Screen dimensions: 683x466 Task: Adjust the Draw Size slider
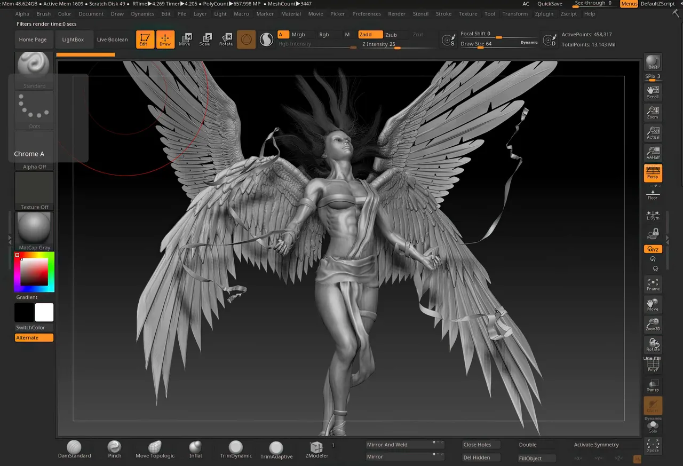click(499, 44)
